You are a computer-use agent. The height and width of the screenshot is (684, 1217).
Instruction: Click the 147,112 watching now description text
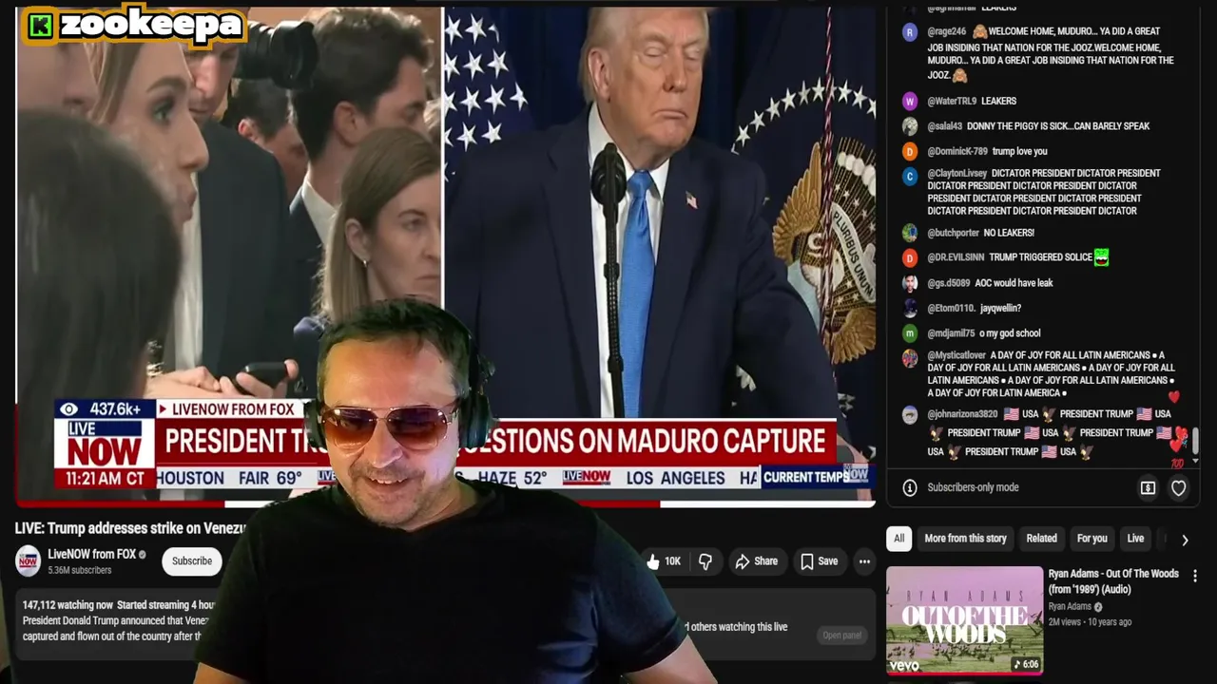tap(68, 605)
